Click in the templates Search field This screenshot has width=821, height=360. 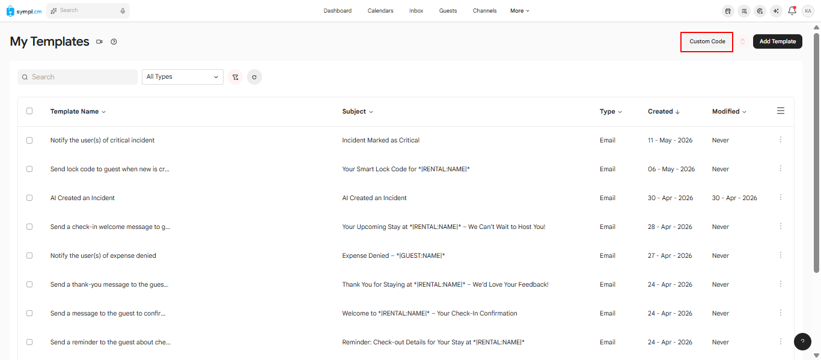tap(78, 77)
